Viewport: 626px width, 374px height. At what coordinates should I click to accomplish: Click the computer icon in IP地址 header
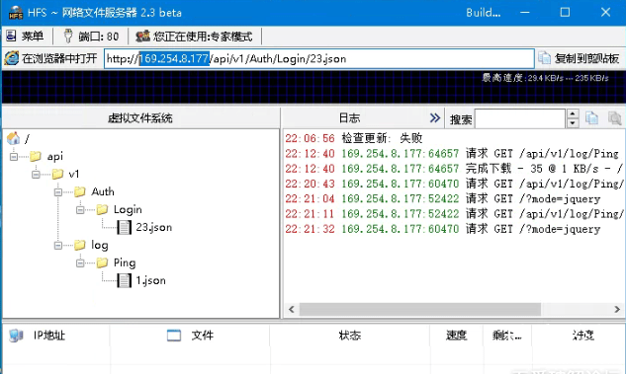[x=16, y=336]
